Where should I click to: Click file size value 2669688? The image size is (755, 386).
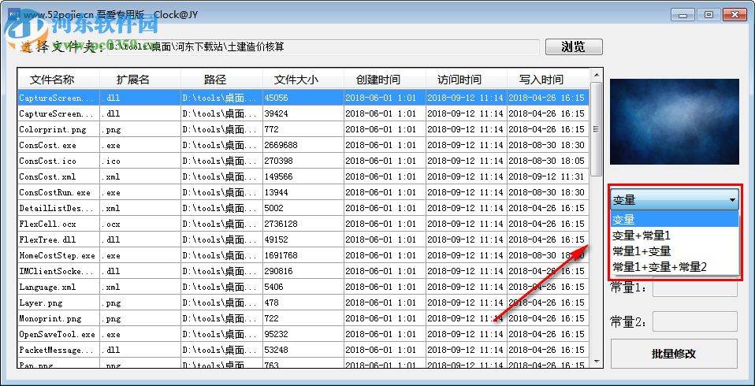pos(281,145)
